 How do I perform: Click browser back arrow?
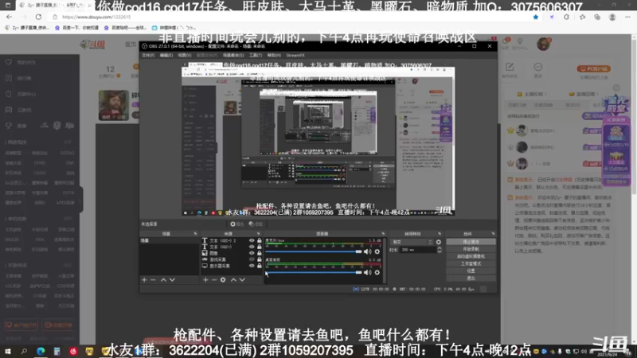pyautogui.click(x=10, y=17)
